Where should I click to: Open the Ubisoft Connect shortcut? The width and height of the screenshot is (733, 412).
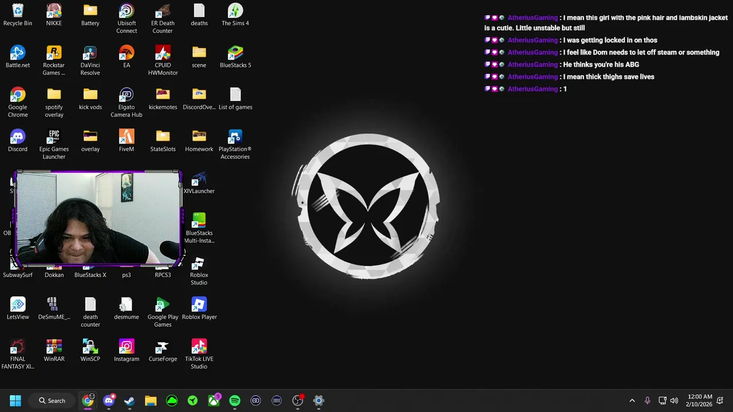[127, 19]
